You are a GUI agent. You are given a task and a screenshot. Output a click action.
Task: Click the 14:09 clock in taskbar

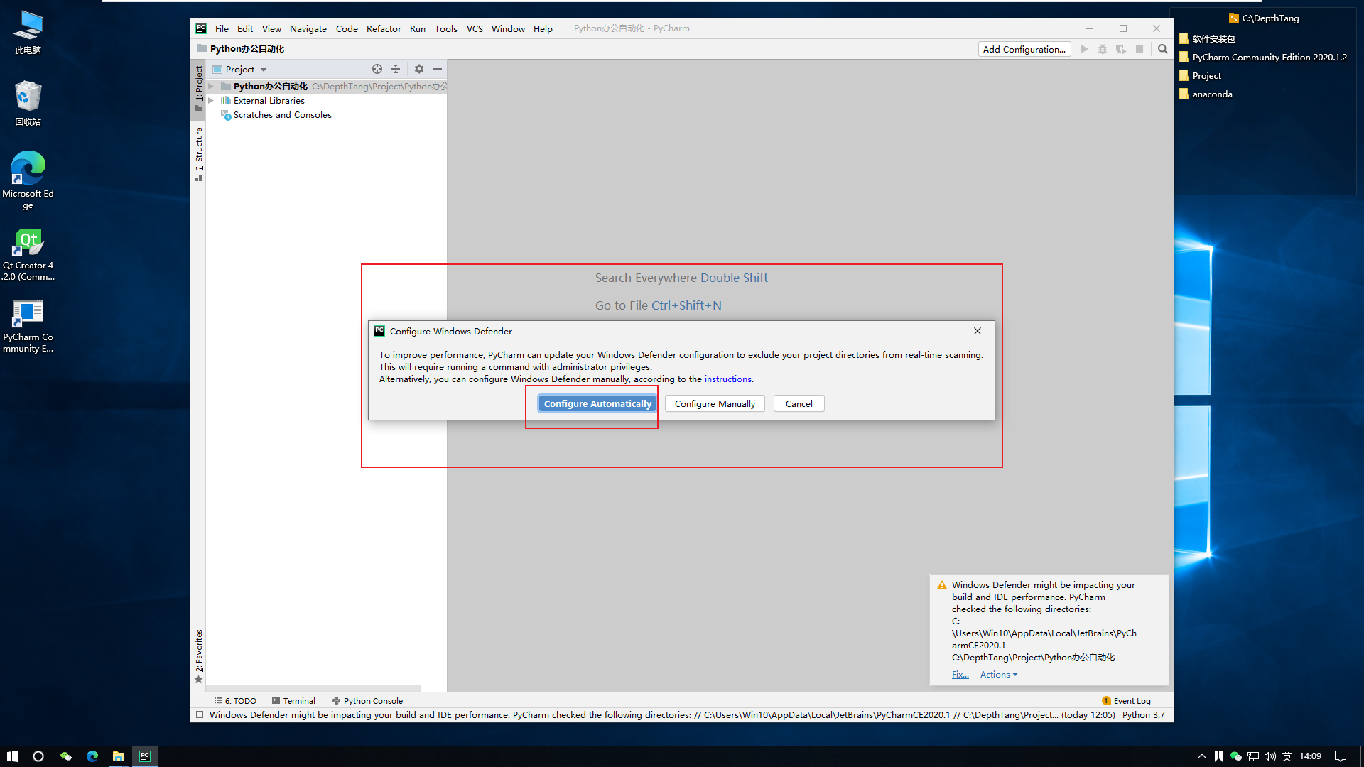1310,756
